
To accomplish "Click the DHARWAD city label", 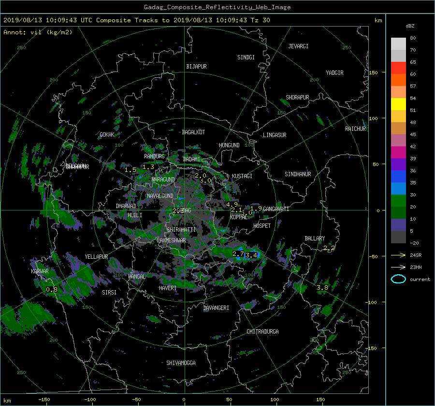I will [126, 206].
